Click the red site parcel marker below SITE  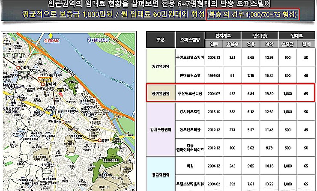61,94
